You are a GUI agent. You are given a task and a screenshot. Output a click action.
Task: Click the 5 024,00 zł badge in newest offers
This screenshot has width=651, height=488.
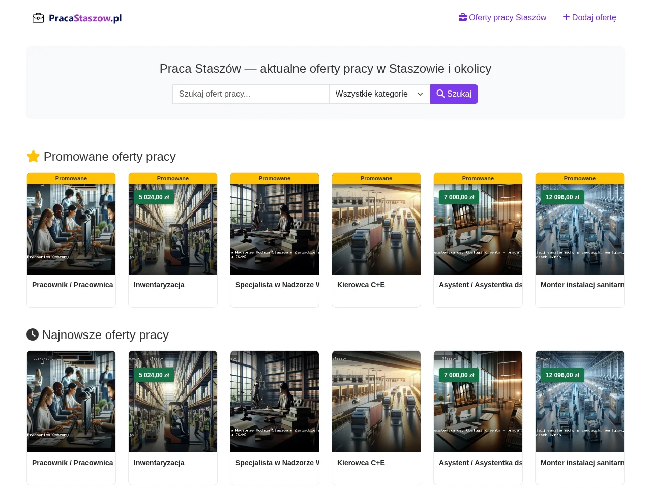pos(154,375)
